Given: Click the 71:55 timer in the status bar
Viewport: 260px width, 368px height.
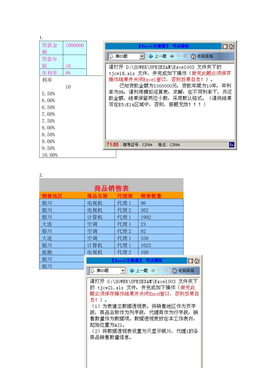Looking at the screenshot, I should click(x=112, y=145).
